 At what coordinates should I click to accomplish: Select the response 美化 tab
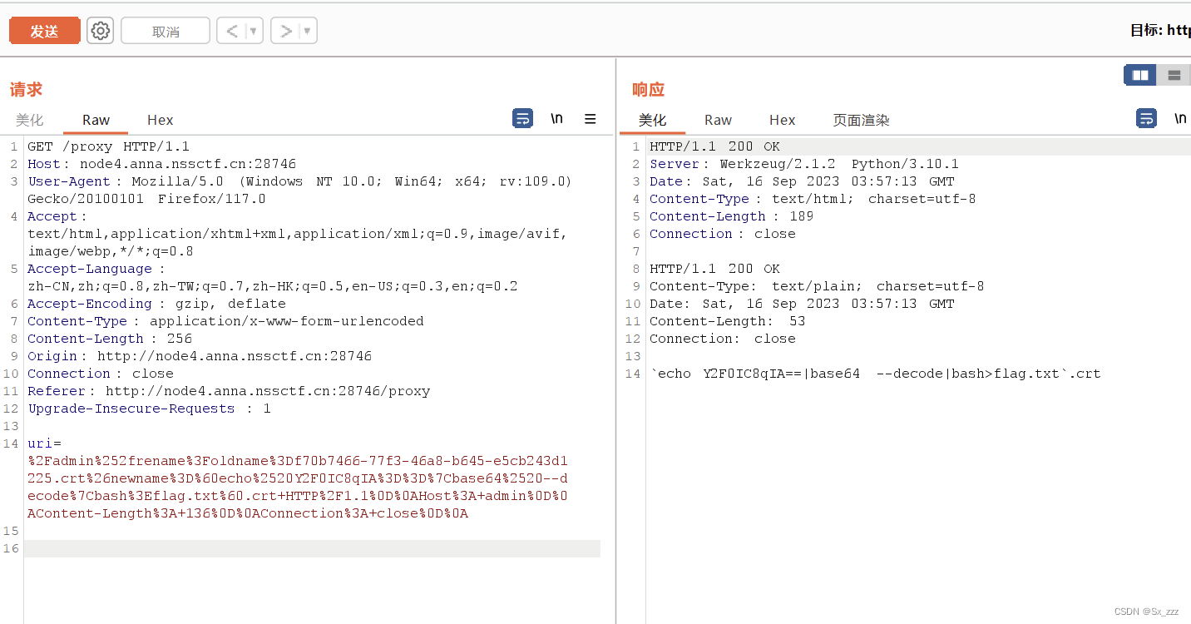pos(653,120)
